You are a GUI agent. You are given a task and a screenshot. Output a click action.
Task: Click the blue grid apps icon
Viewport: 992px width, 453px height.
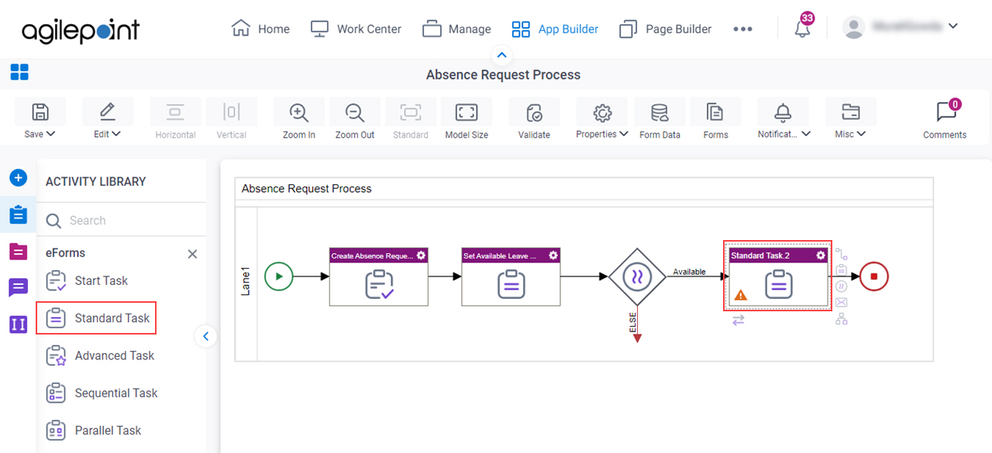point(19,73)
